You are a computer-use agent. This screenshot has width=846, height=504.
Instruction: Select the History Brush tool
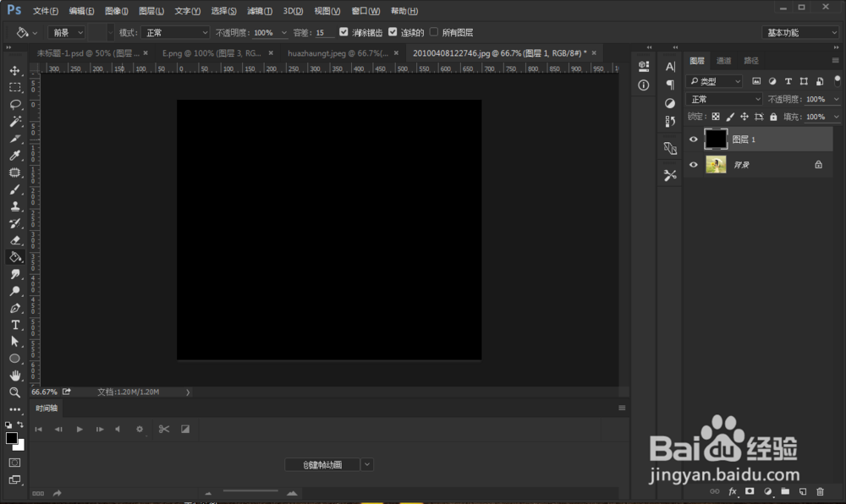[15, 223]
